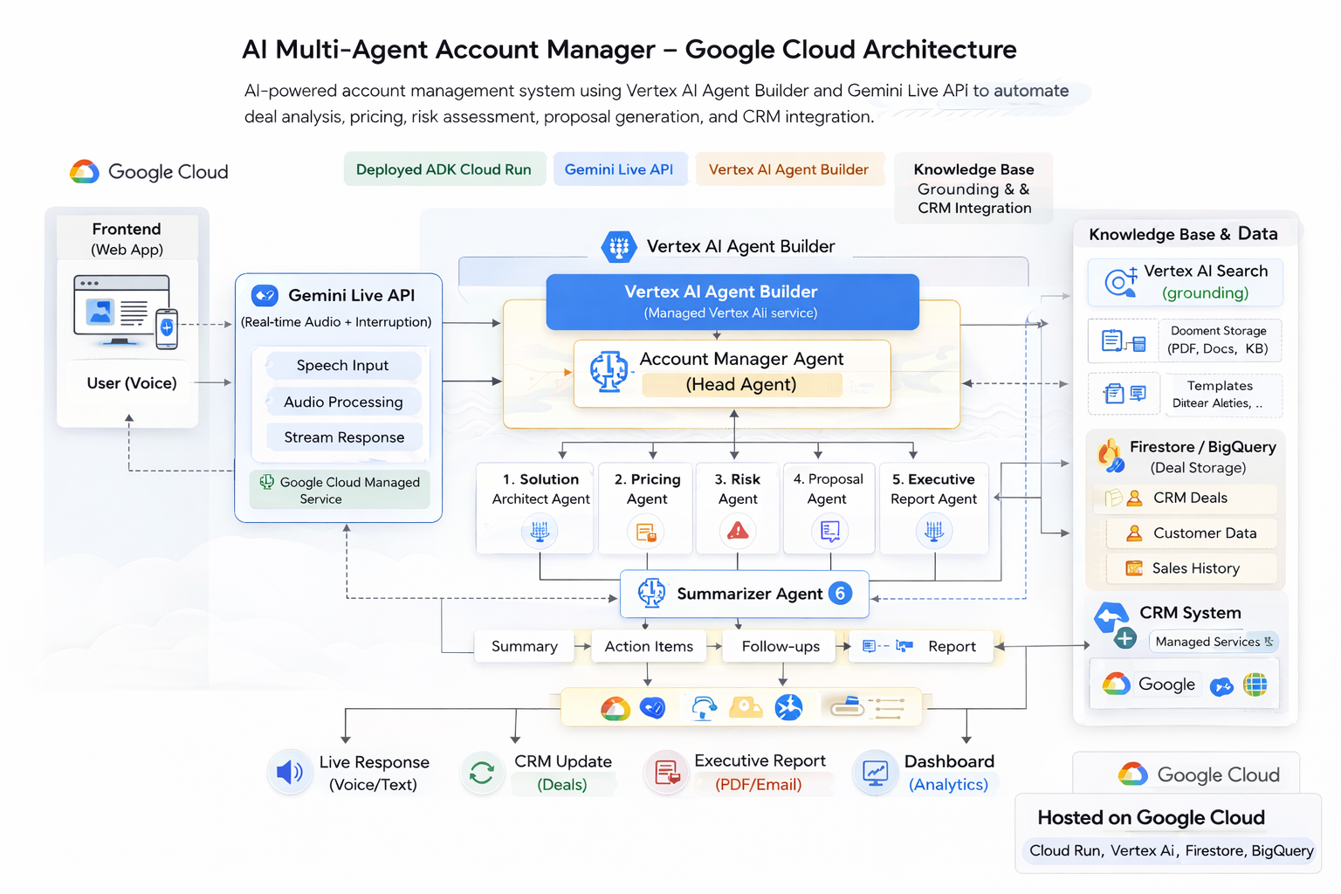Viewport: 1341px width, 894px height.
Task: Click the Executive Report Agent icon
Action: (934, 530)
